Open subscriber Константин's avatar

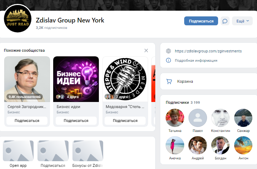click(x=221, y=118)
